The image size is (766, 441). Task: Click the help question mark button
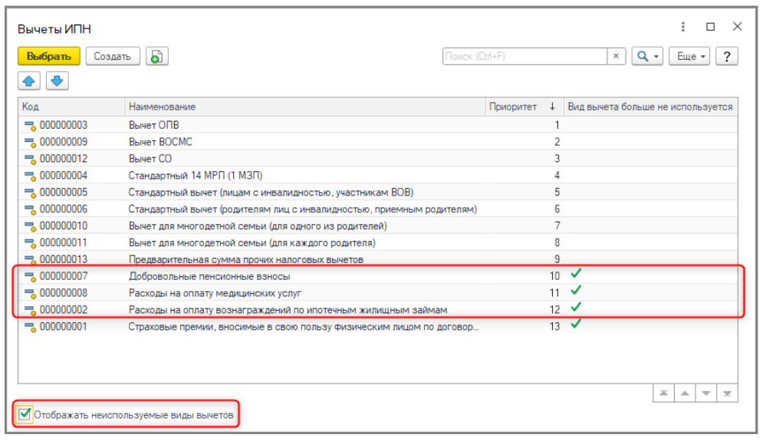click(726, 56)
